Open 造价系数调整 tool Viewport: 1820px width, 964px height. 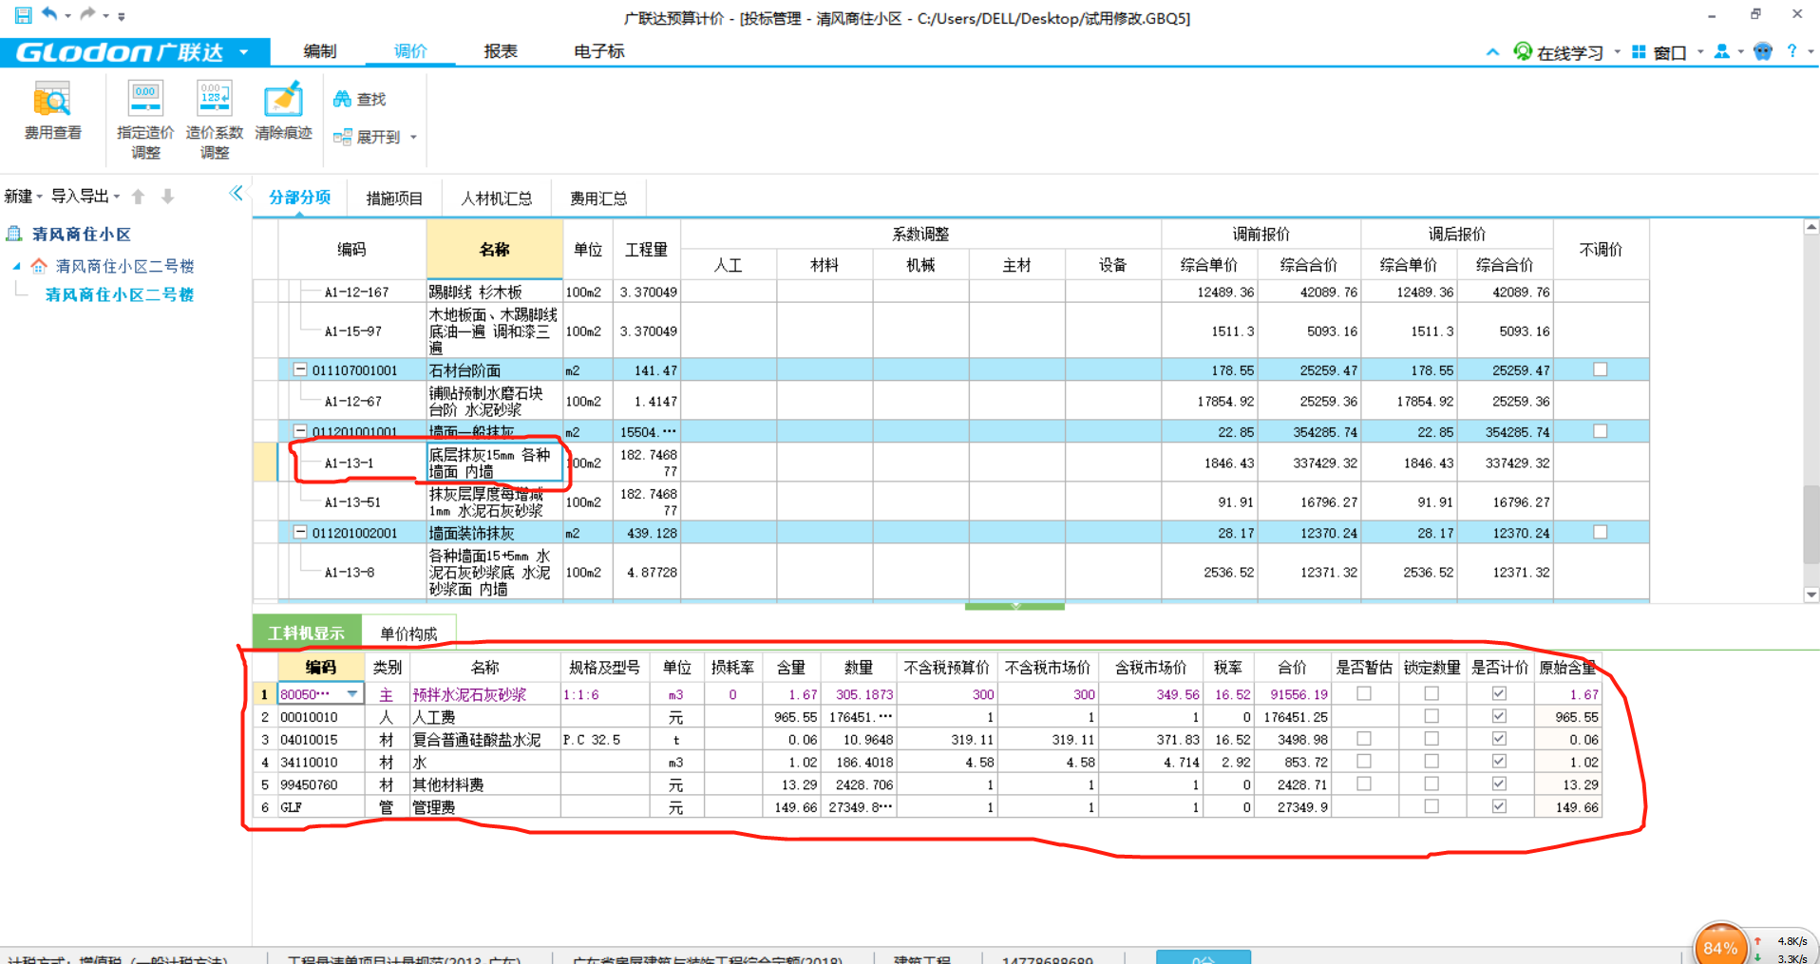click(215, 120)
